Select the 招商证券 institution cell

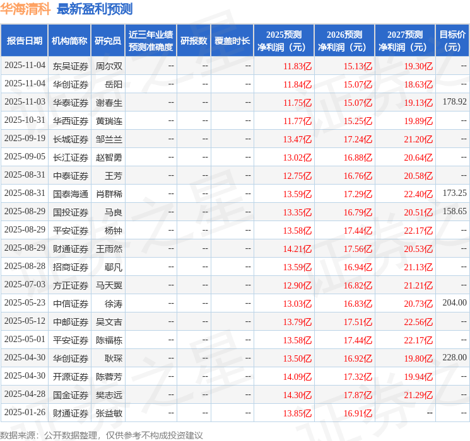pyautogui.click(x=71, y=267)
